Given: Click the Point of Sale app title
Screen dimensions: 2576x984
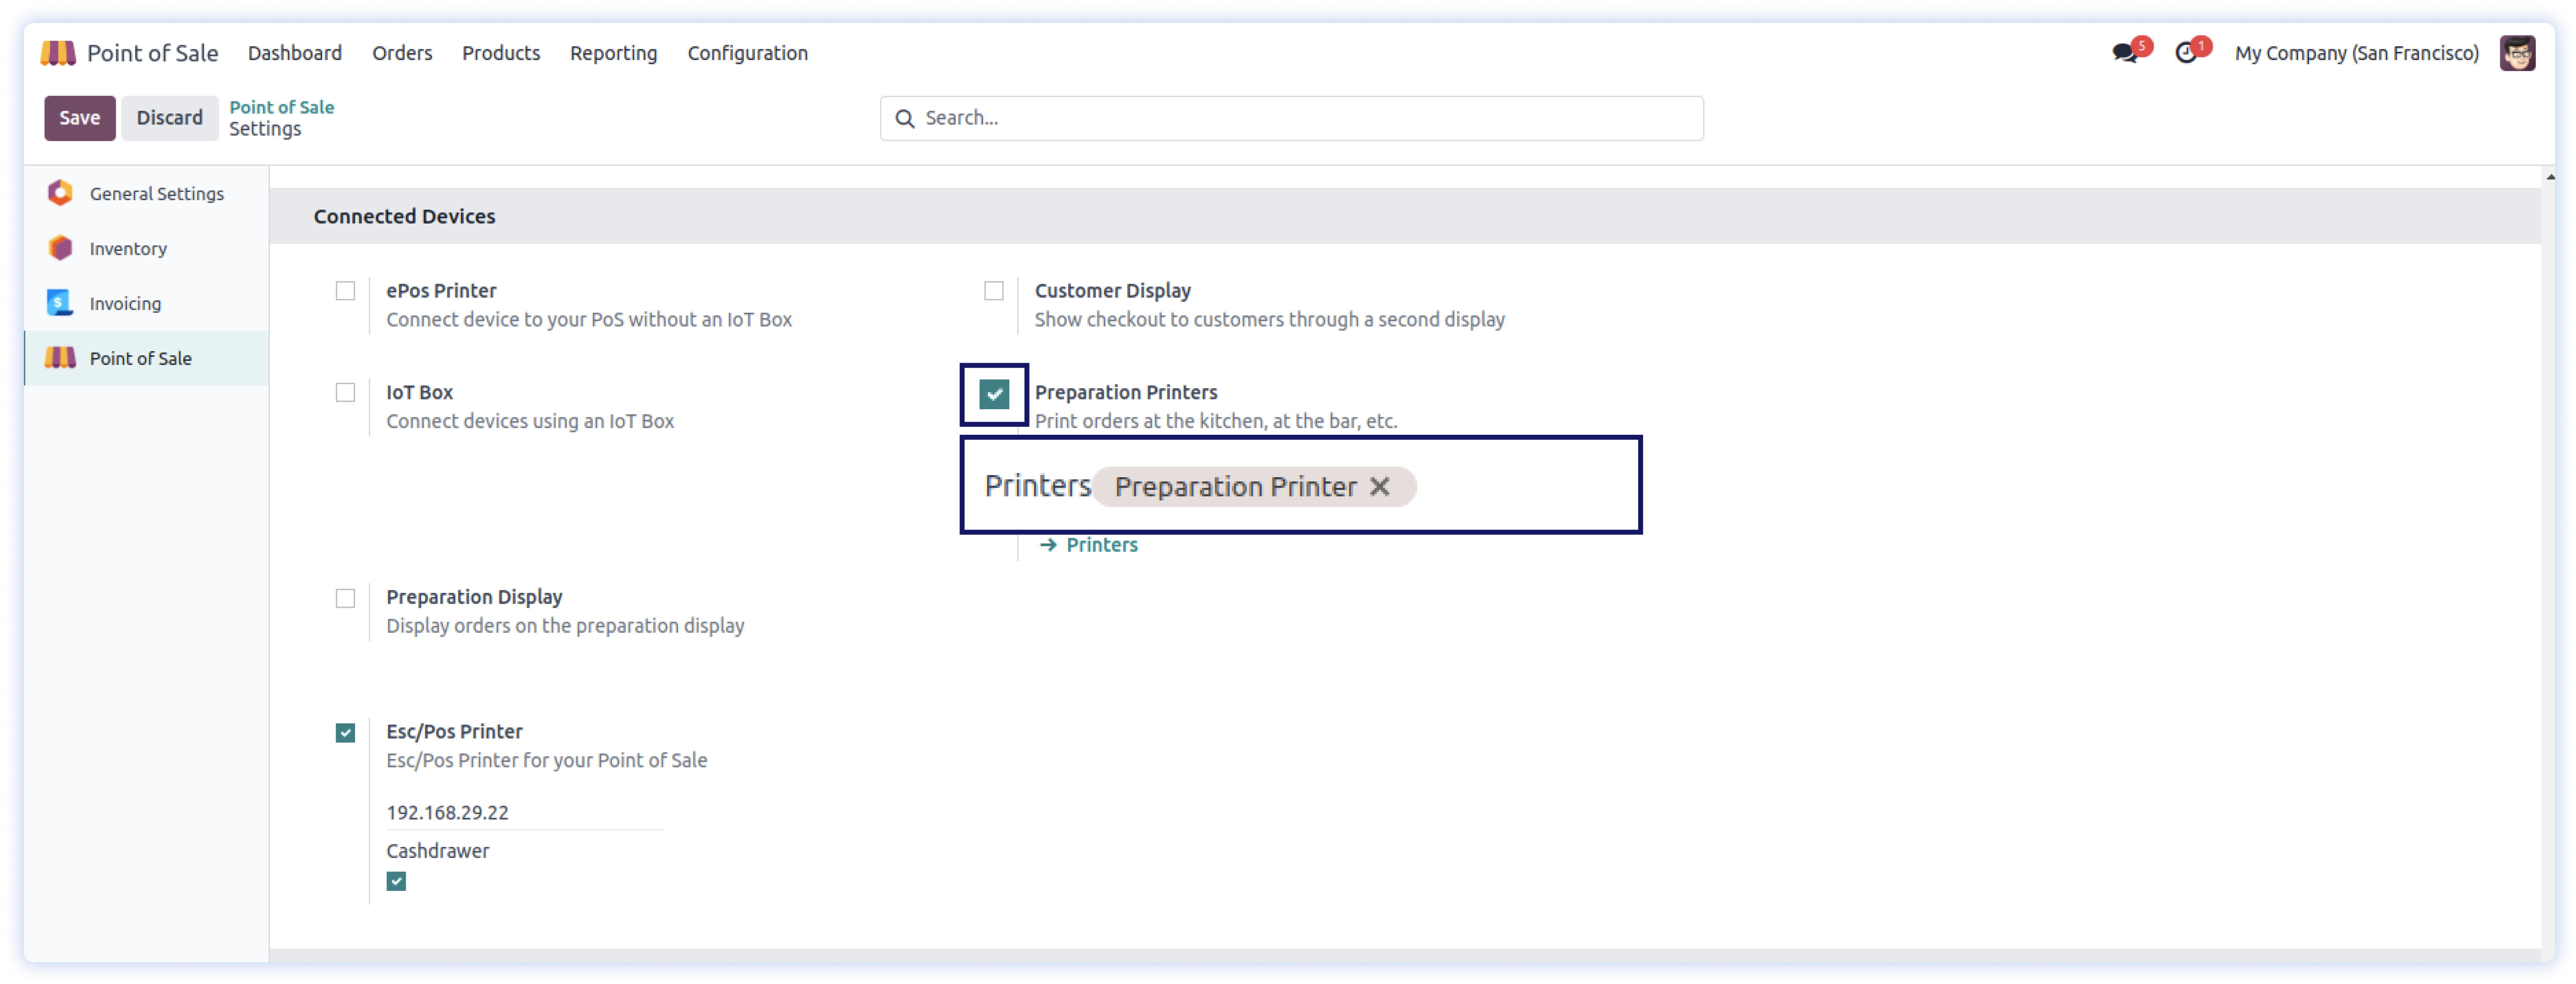Looking at the screenshot, I should tap(152, 53).
